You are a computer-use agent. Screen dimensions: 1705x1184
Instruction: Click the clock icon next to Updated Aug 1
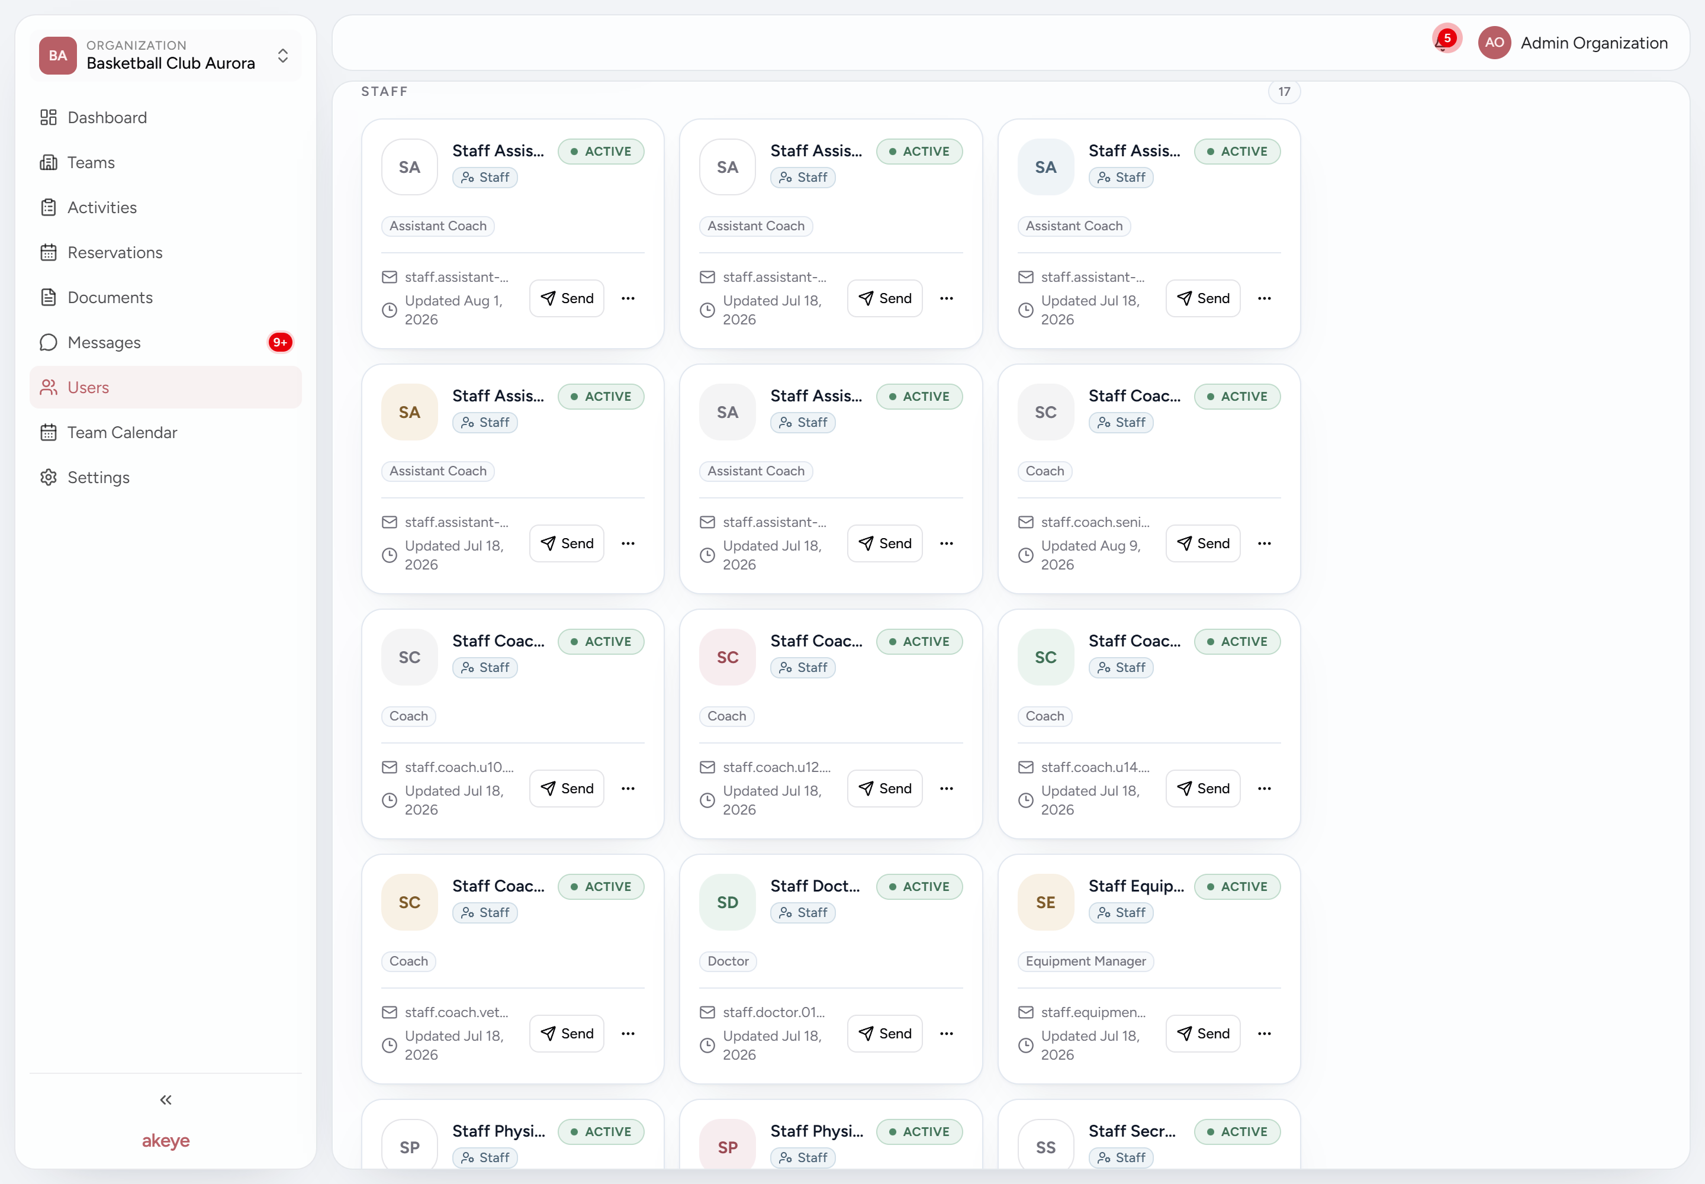point(389,310)
